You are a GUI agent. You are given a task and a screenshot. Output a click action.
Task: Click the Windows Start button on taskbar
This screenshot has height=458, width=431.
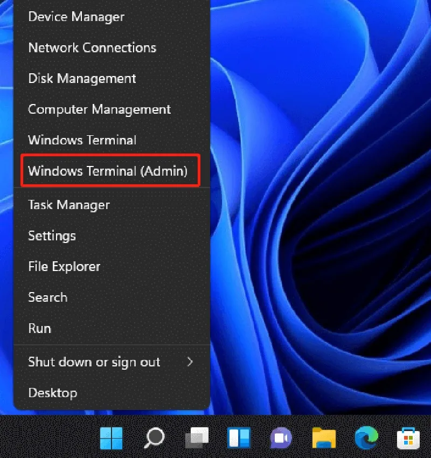112,438
